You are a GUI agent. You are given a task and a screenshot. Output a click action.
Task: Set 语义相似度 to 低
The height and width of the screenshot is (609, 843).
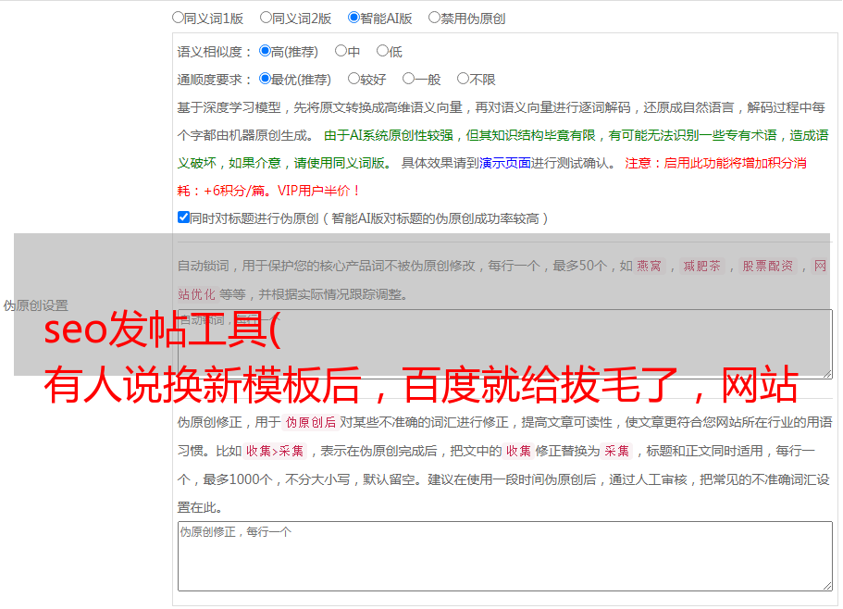(382, 51)
